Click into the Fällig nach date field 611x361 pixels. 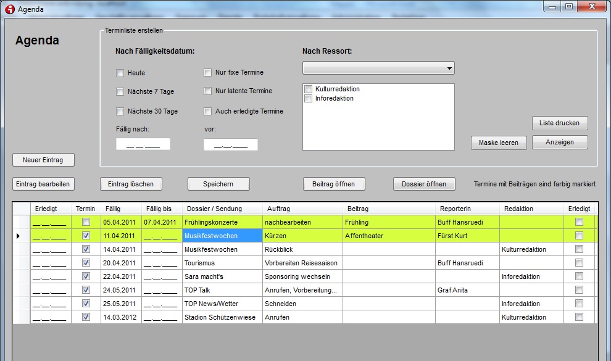point(143,145)
